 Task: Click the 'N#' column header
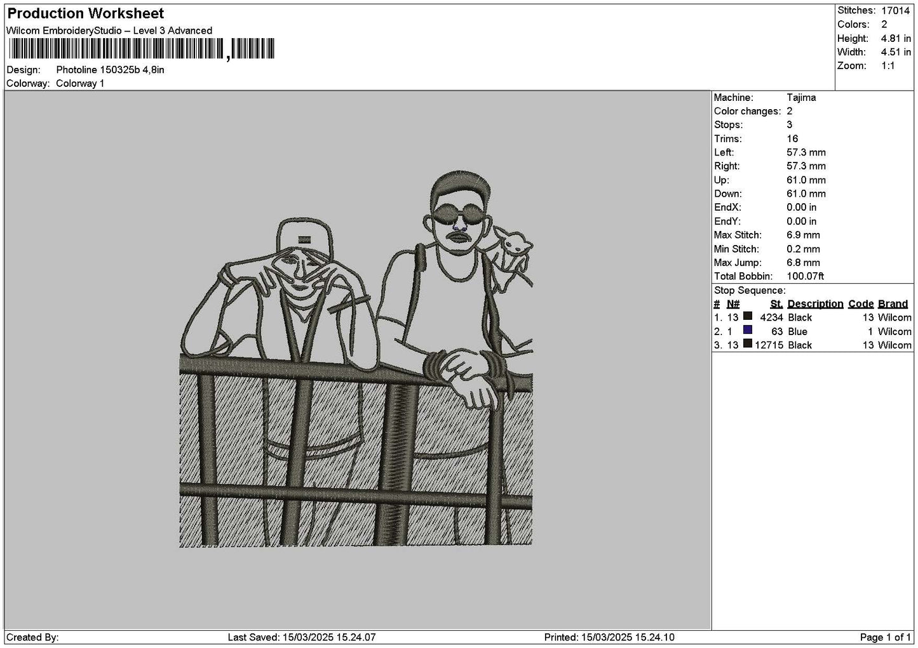click(733, 304)
